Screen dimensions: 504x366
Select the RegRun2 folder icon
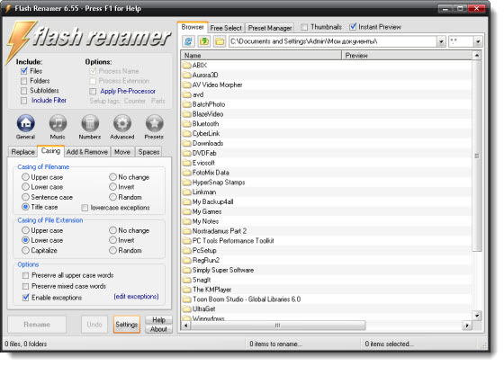187,261
